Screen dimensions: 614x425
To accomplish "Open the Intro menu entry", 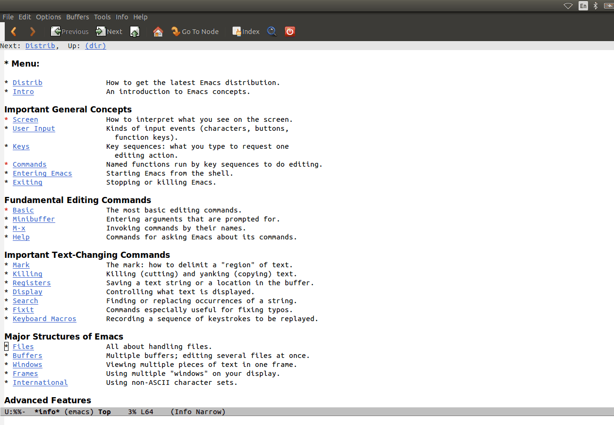I will coord(23,92).
